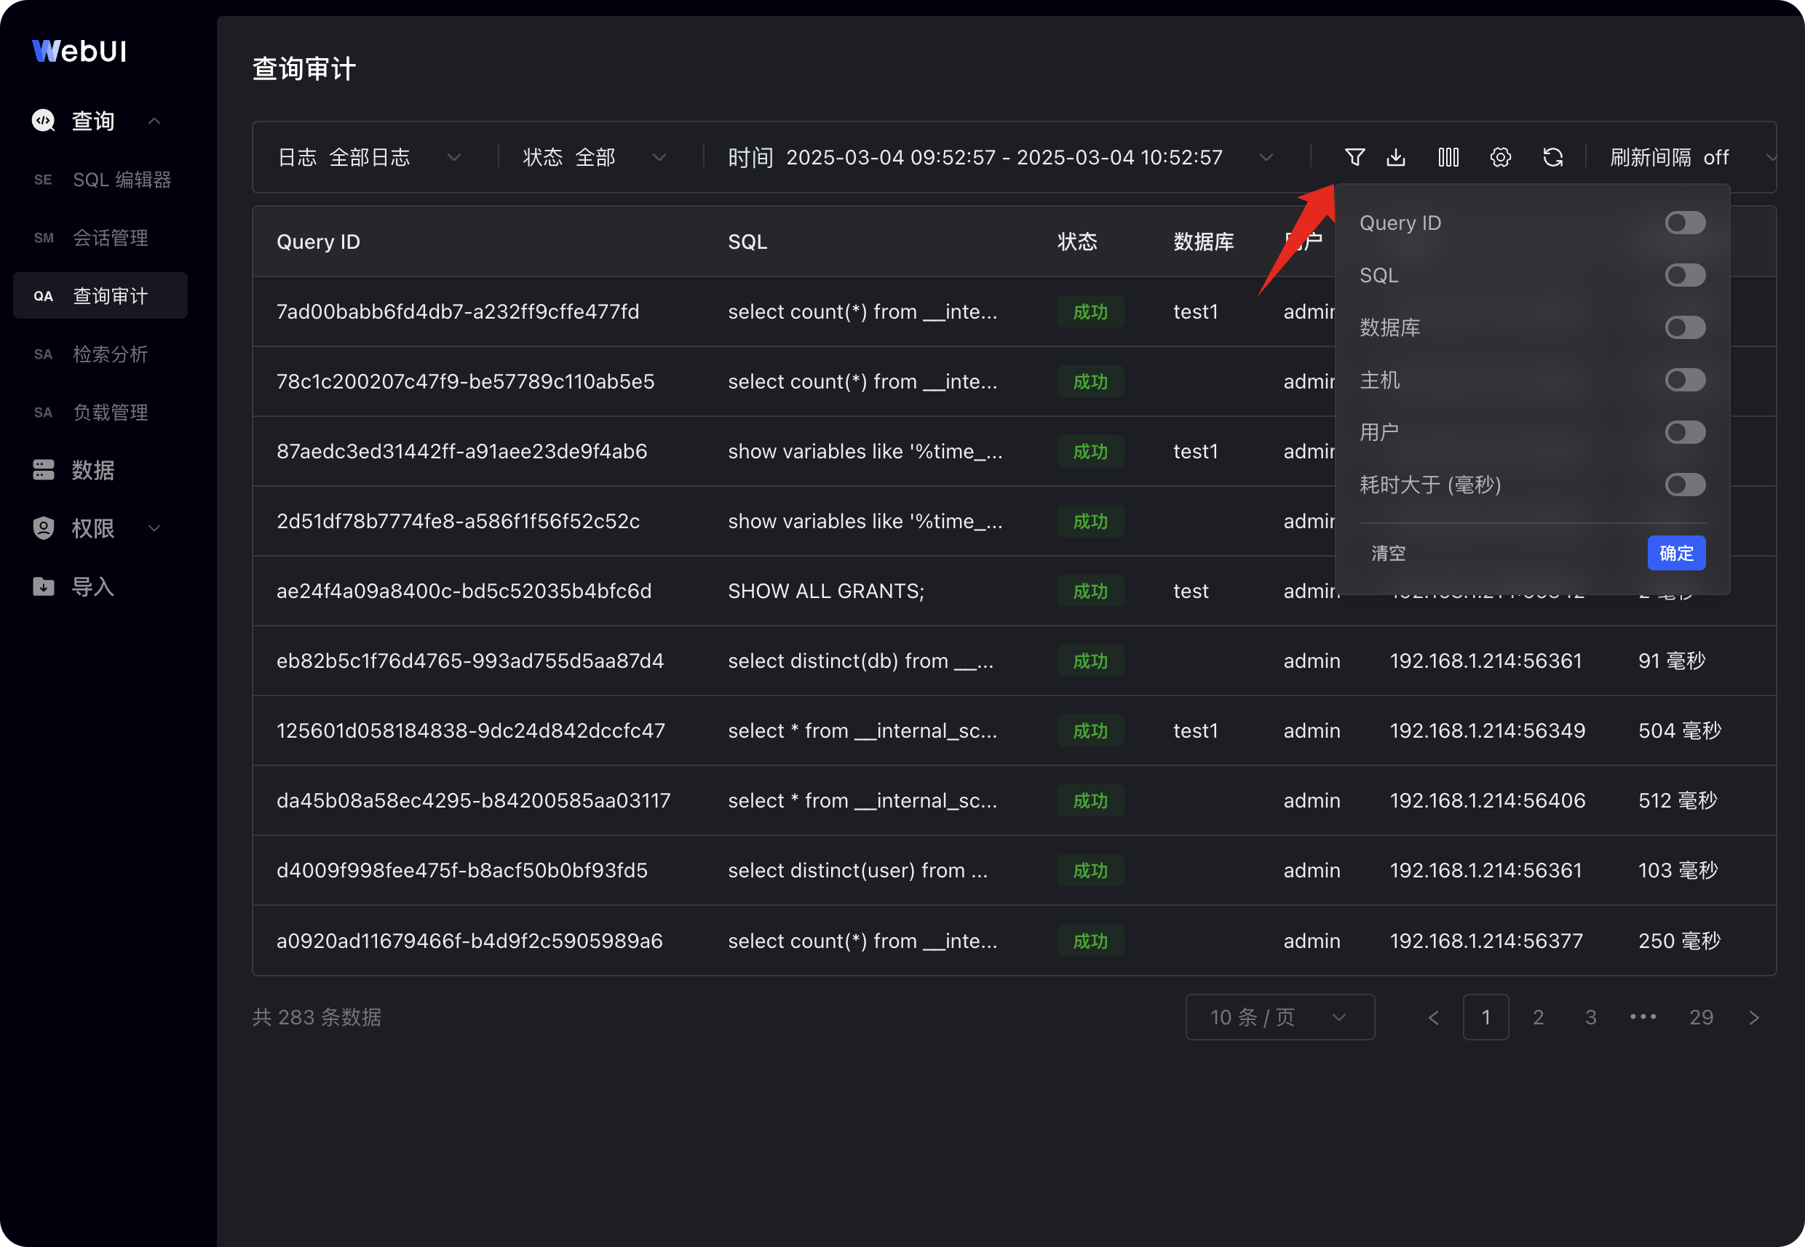Screen dimensions: 1805x1247
Task: Collapse the 查询 sidebar section chevron
Action: [154, 120]
